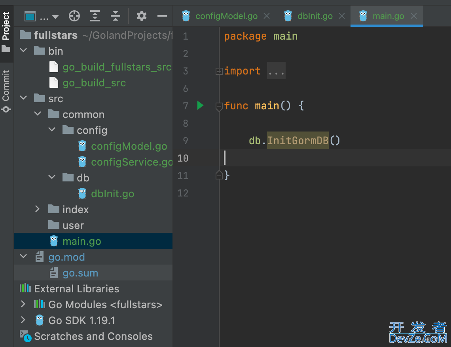Viewport: 451px width, 347px height.
Task: Select the config folder
Action: tap(93, 130)
